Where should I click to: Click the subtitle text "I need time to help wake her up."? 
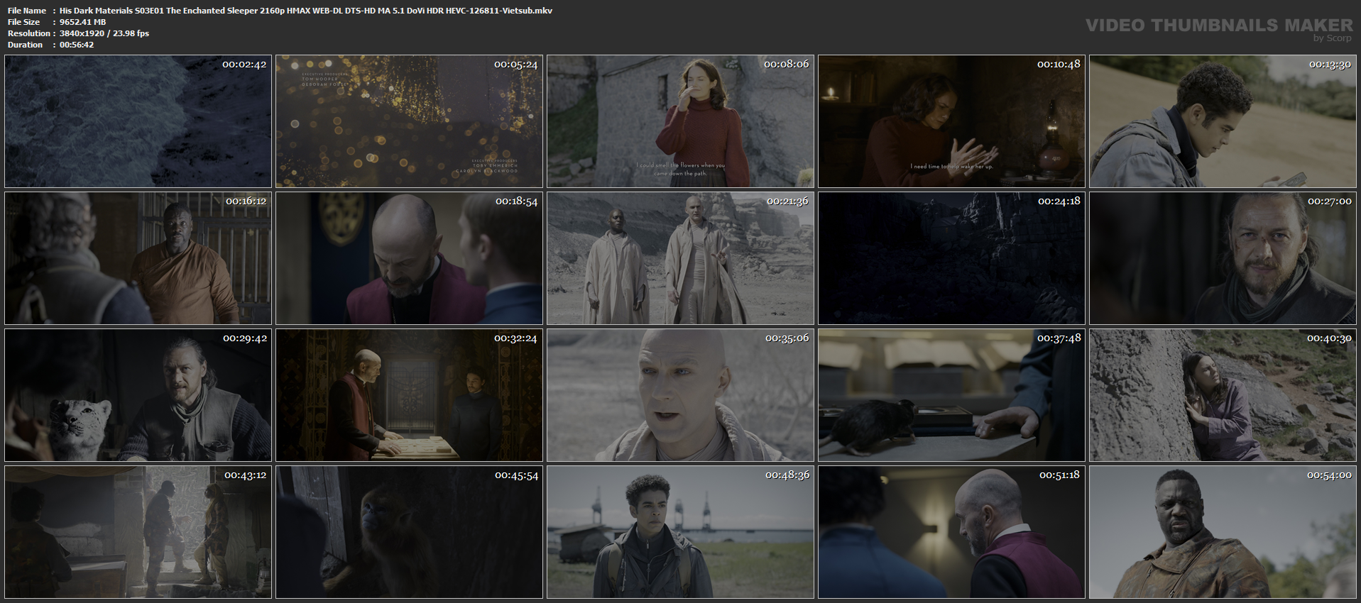tap(952, 167)
